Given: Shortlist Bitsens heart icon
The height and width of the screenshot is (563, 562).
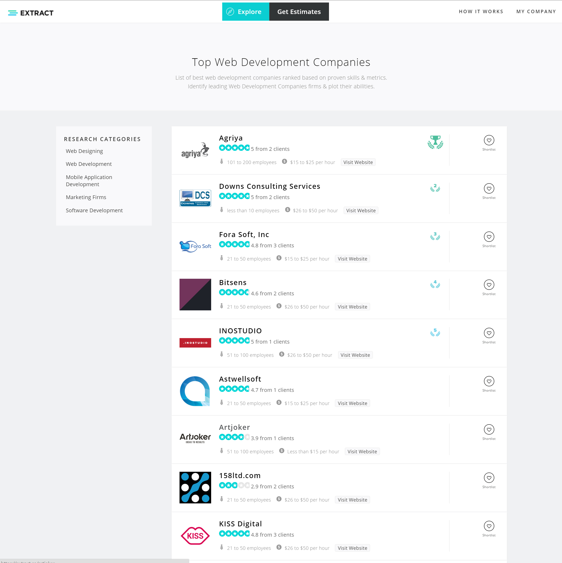Looking at the screenshot, I should [489, 285].
